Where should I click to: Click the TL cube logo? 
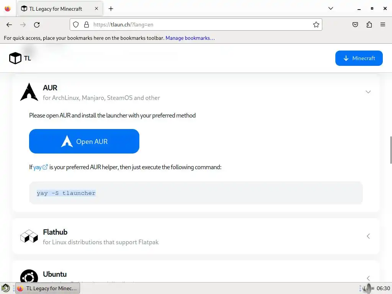point(15,58)
